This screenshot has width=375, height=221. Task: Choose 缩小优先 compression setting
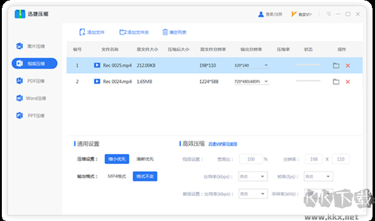click(x=117, y=159)
